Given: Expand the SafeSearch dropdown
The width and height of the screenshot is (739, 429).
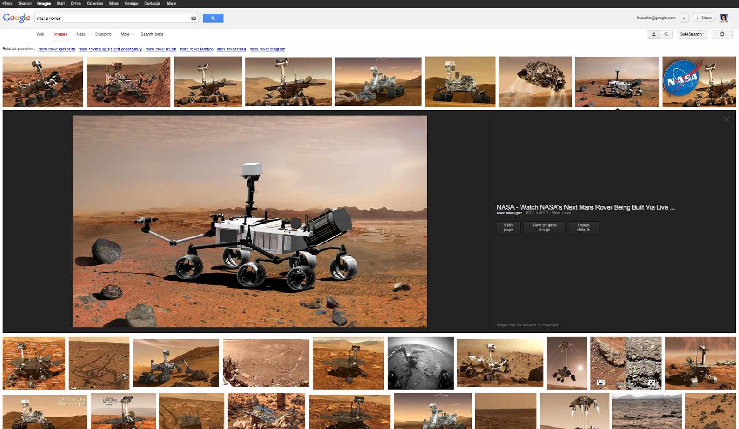Looking at the screenshot, I should click(692, 34).
